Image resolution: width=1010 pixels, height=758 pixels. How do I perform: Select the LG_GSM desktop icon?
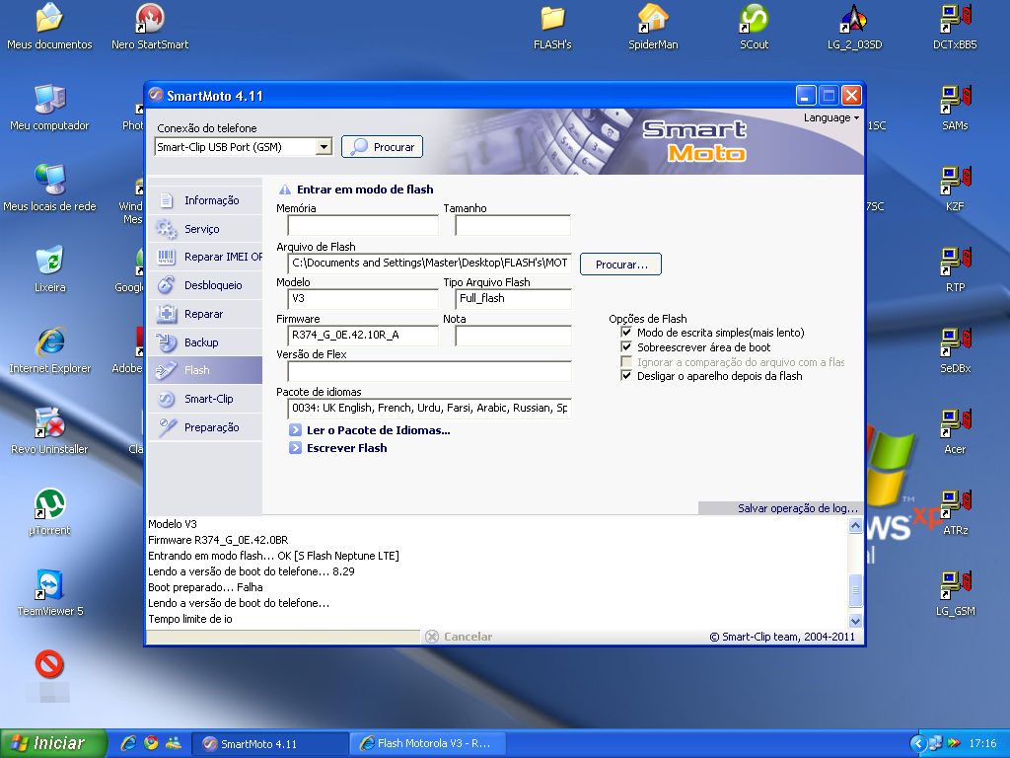coord(955,593)
